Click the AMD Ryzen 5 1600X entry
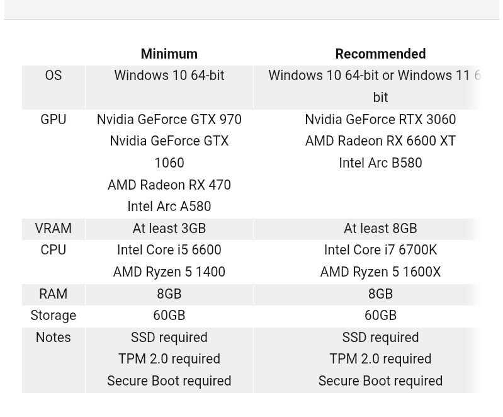The width and height of the screenshot is (503, 417). (380, 272)
